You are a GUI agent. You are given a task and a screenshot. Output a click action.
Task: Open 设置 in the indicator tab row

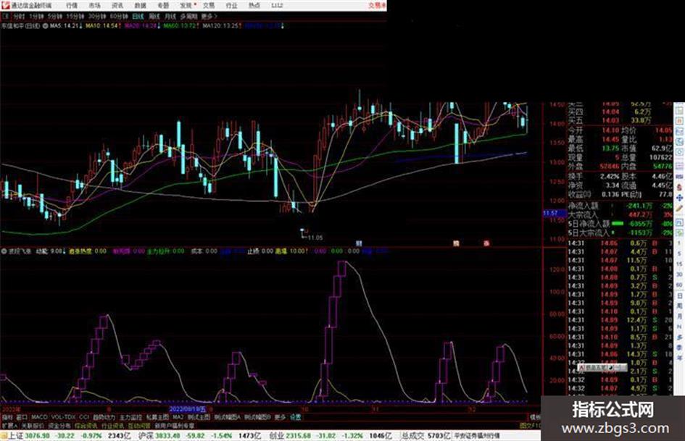296,417
